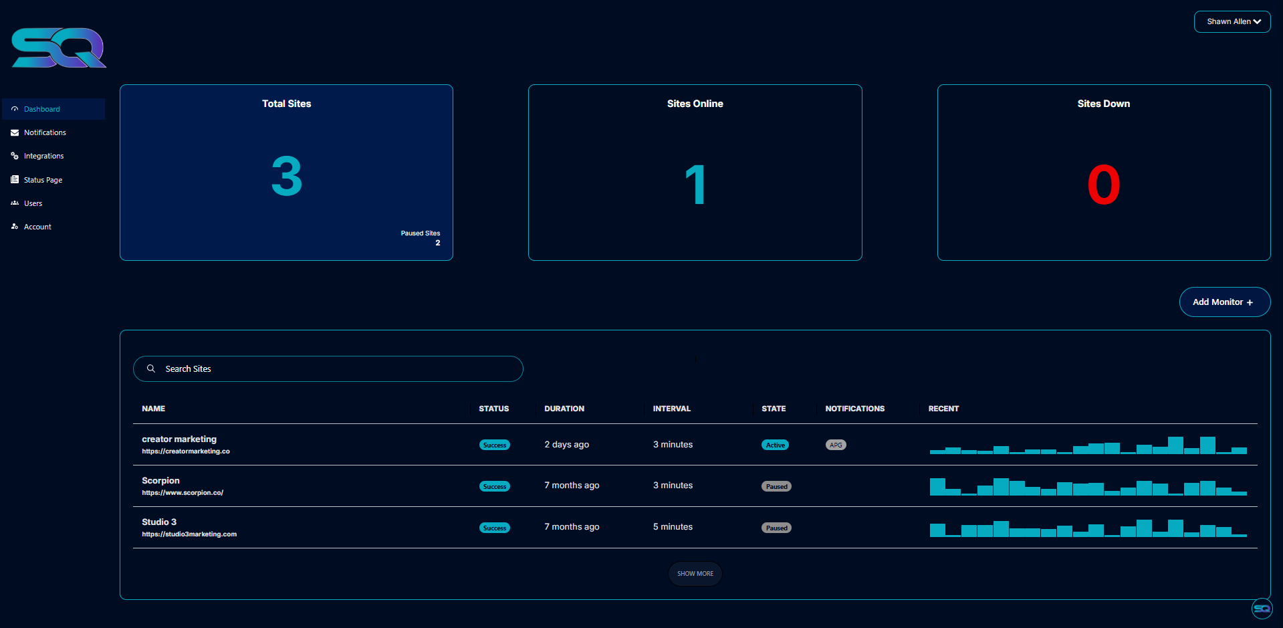Open the Account menu item
The height and width of the screenshot is (628, 1283).
[53, 227]
